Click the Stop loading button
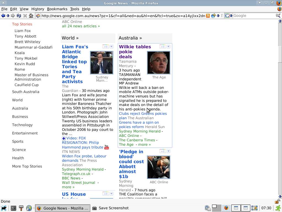Screen dimensions: 282x212 click(25, 16)
